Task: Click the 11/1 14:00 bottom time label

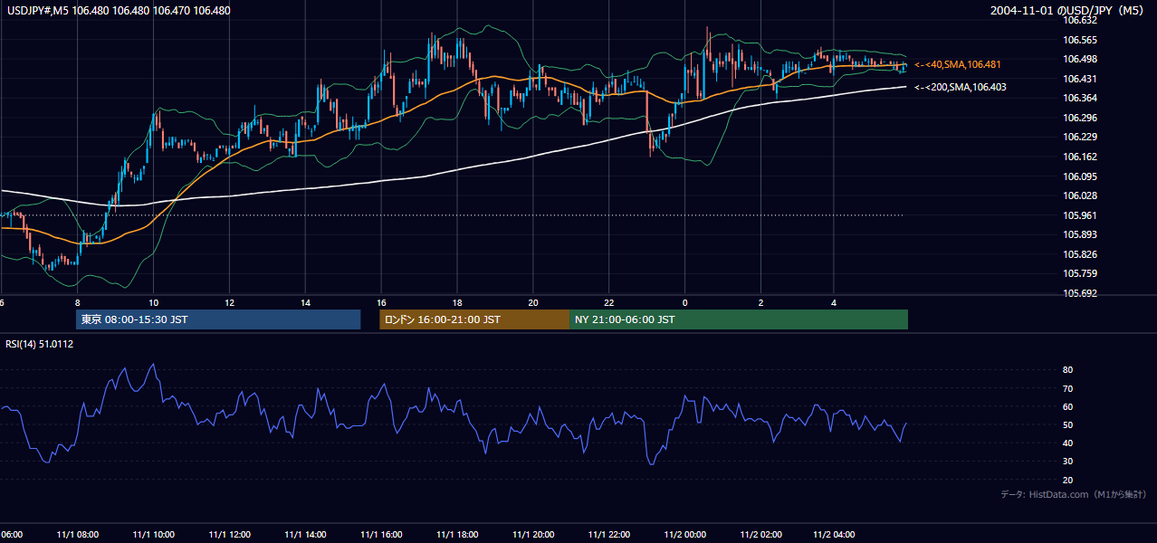Action: click(305, 534)
